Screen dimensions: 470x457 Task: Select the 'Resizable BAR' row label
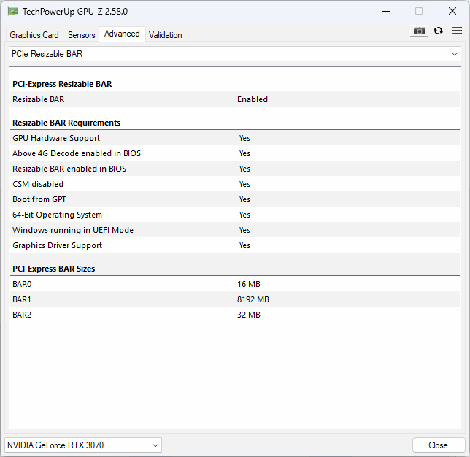(39, 99)
